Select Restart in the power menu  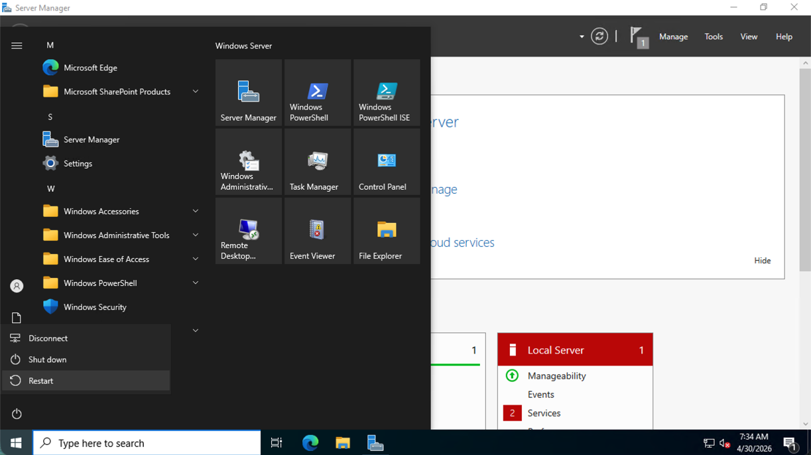pos(86,381)
